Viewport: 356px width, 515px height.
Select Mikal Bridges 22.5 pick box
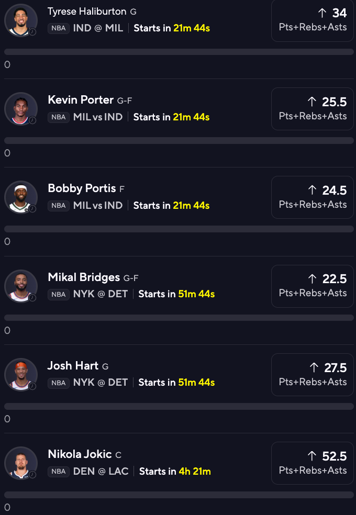point(313,286)
